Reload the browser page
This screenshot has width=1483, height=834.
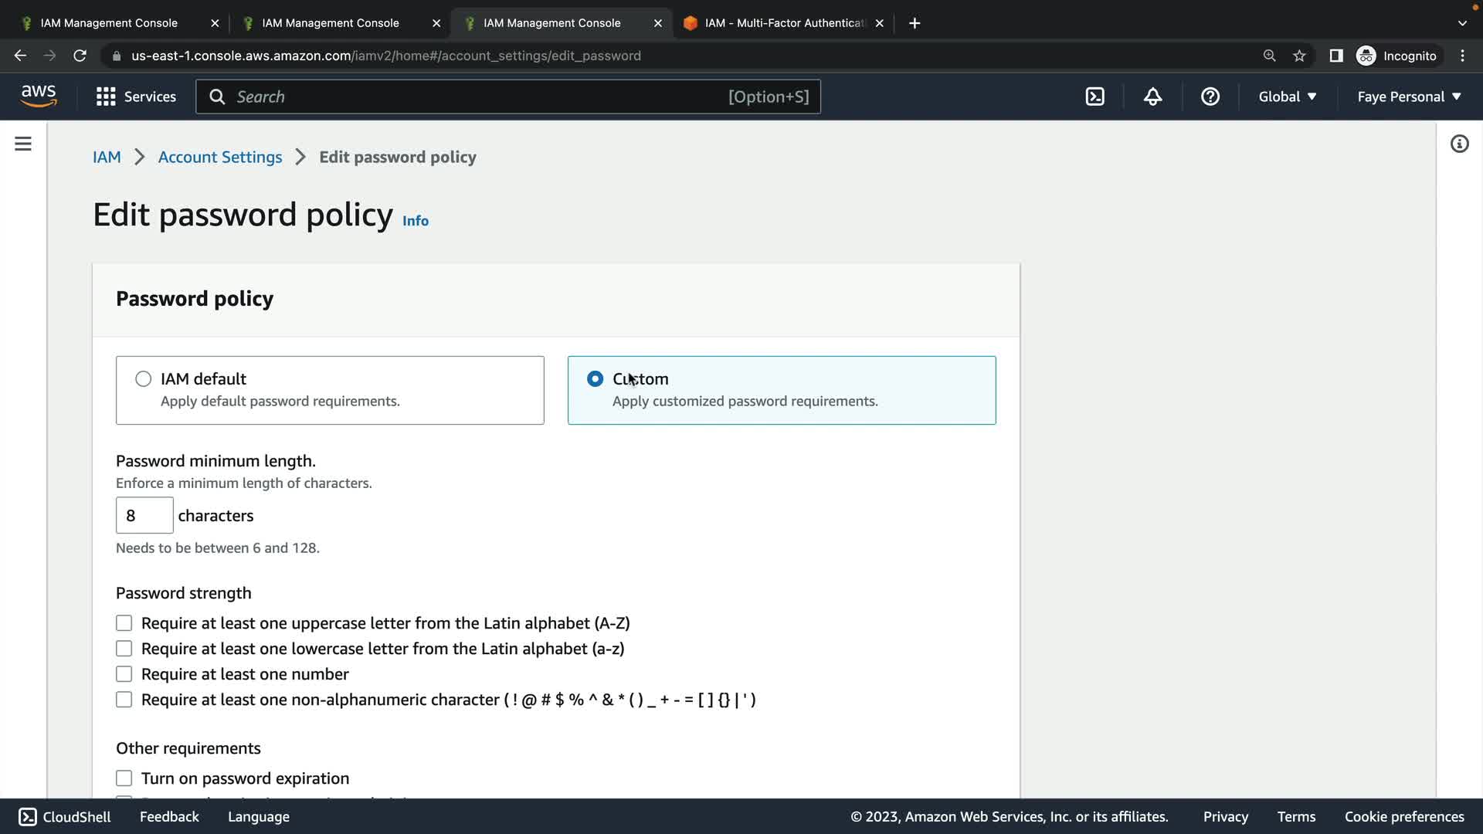(80, 56)
